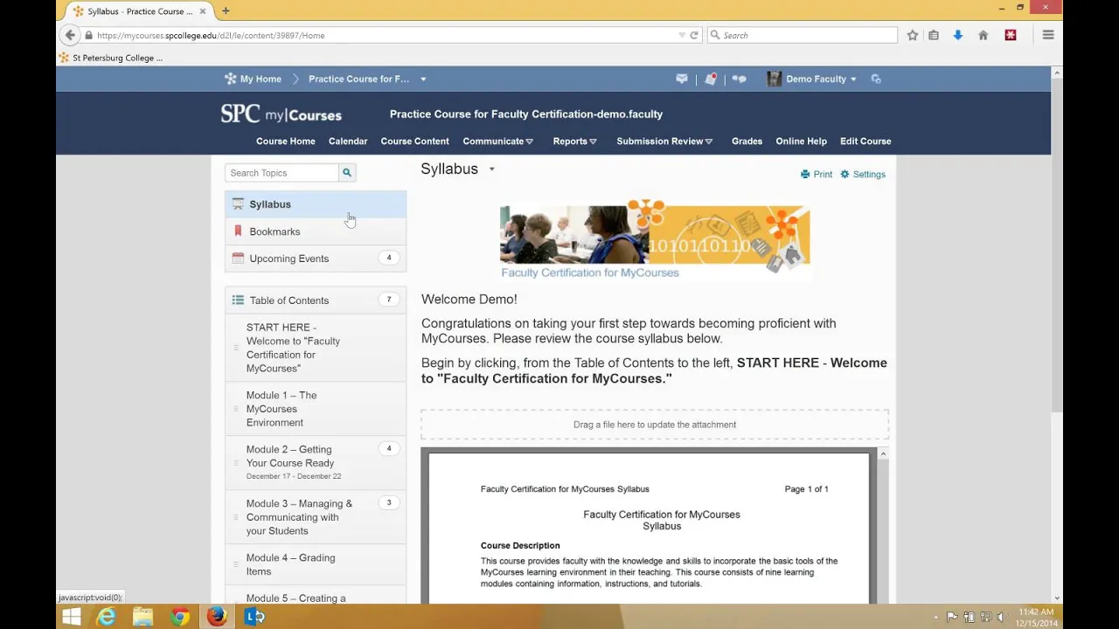Open subscription alerts chat bubbles icon
The height and width of the screenshot is (629, 1119).
coord(740,79)
